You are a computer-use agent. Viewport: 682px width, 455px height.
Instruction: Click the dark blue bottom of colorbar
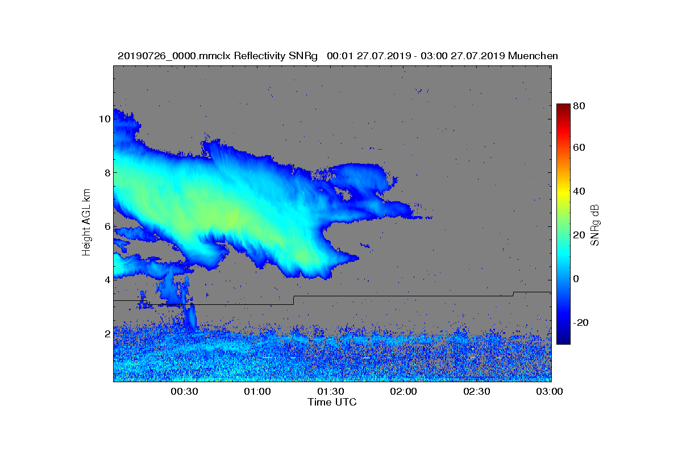[x=563, y=340]
